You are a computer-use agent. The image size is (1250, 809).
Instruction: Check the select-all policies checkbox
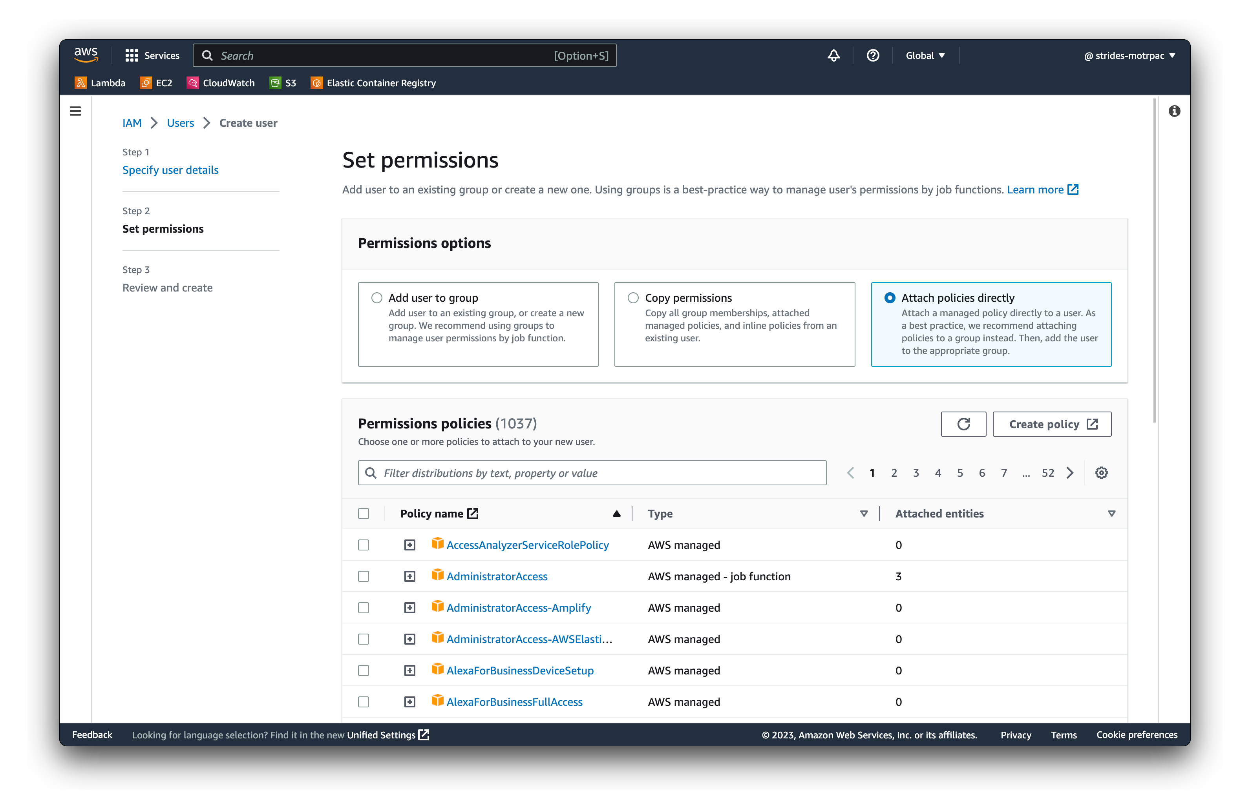(364, 514)
